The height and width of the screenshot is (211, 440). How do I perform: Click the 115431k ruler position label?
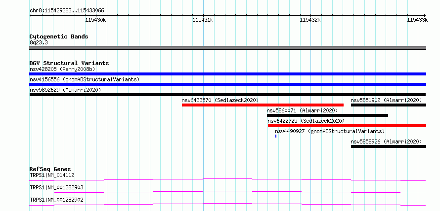click(x=203, y=20)
